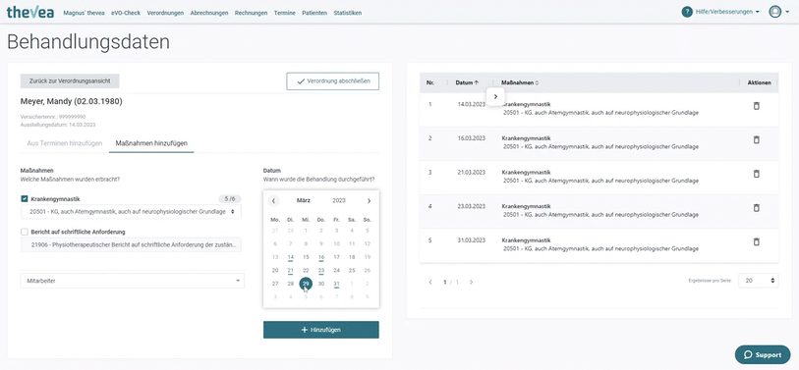Select March 14 in calendar

coord(291,257)
